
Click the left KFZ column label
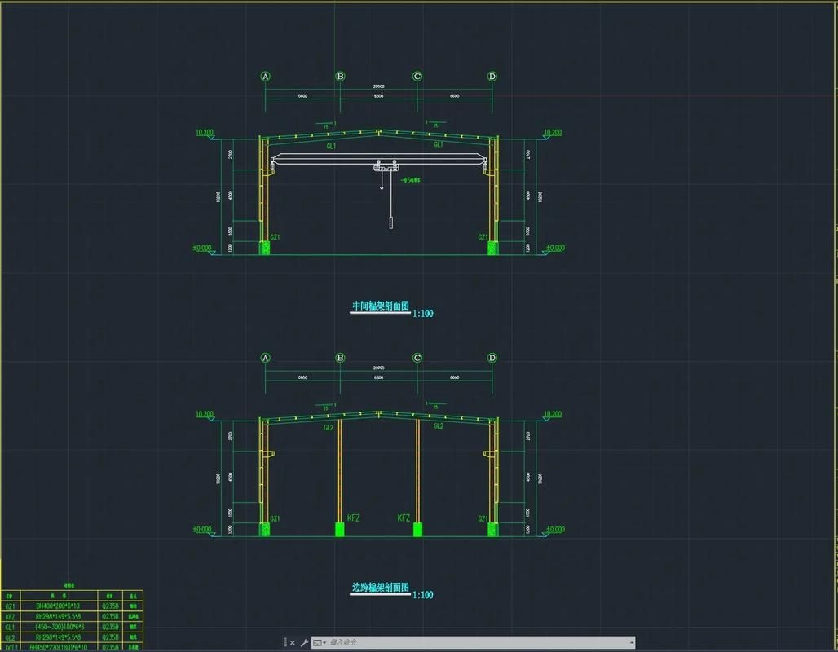(354, 518)
